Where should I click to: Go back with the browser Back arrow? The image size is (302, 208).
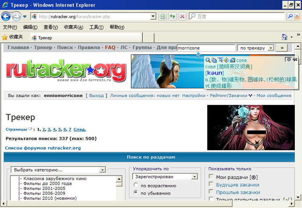6,17
